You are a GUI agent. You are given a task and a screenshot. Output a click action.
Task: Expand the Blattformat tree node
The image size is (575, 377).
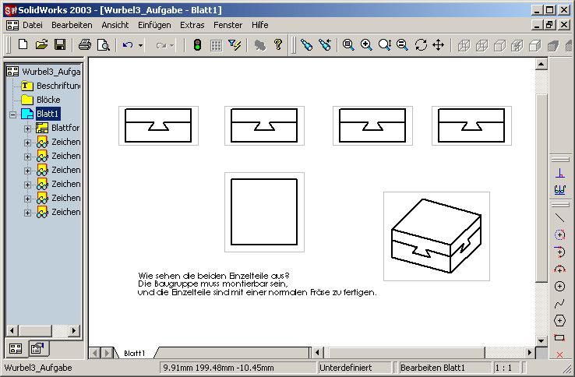[28, 129]
